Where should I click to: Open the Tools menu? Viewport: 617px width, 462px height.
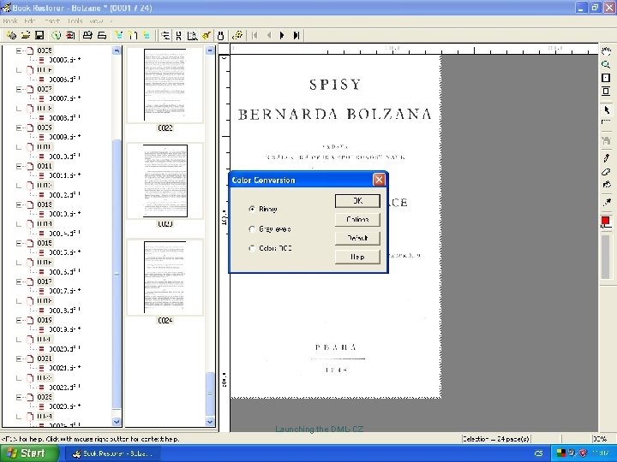(x=75, y=21)
